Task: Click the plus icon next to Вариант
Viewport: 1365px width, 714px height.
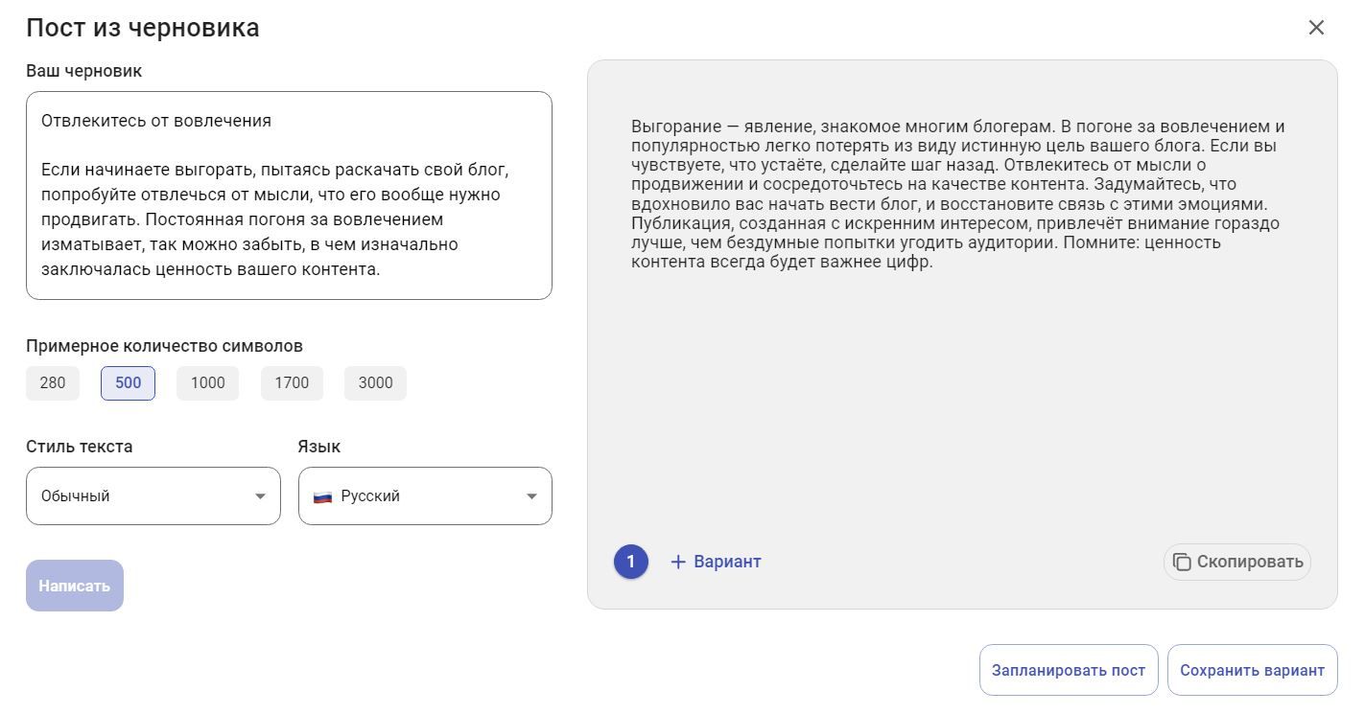Action: tap(678, 562)
